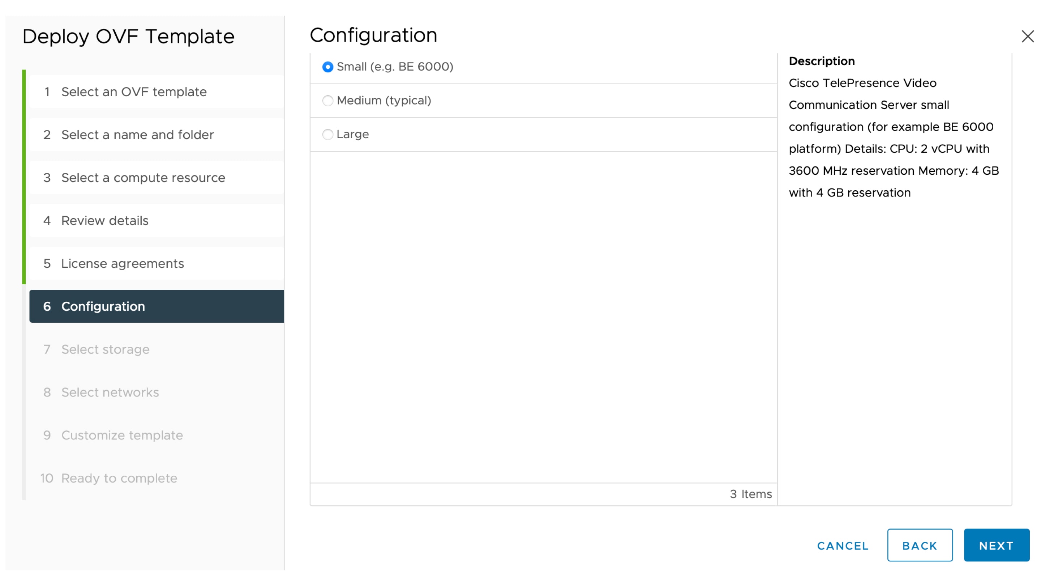The image size is (1041, 586).
Task: Go to step 1 Select an OVF template
Action: click(x=133, y=92)
